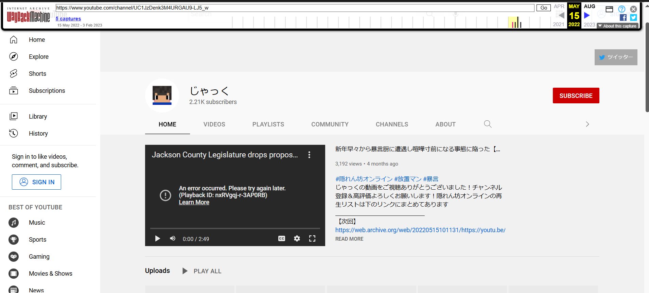Open the COMMUNITY tab

click(x=330, y=124)
